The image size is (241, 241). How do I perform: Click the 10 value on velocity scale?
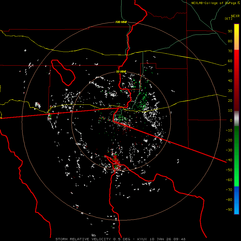[x=230, y=111]
